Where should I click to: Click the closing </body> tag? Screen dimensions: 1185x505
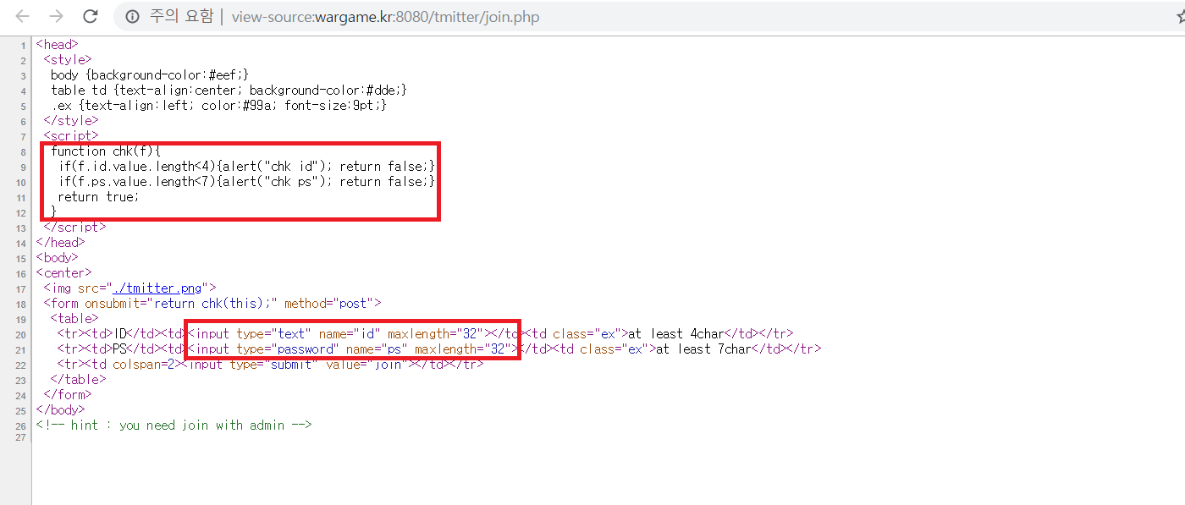click(x=61, y=409)
